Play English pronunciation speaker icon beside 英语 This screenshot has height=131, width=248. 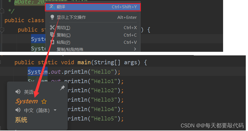pyautogui.click(x=18, y=92)
